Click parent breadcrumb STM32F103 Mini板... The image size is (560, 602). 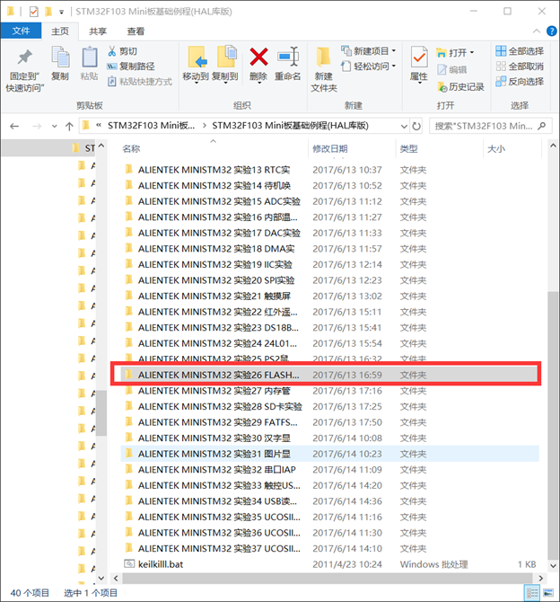click(x=151, y=126)
